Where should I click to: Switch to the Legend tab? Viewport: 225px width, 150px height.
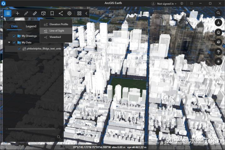(x=31, y=26)
